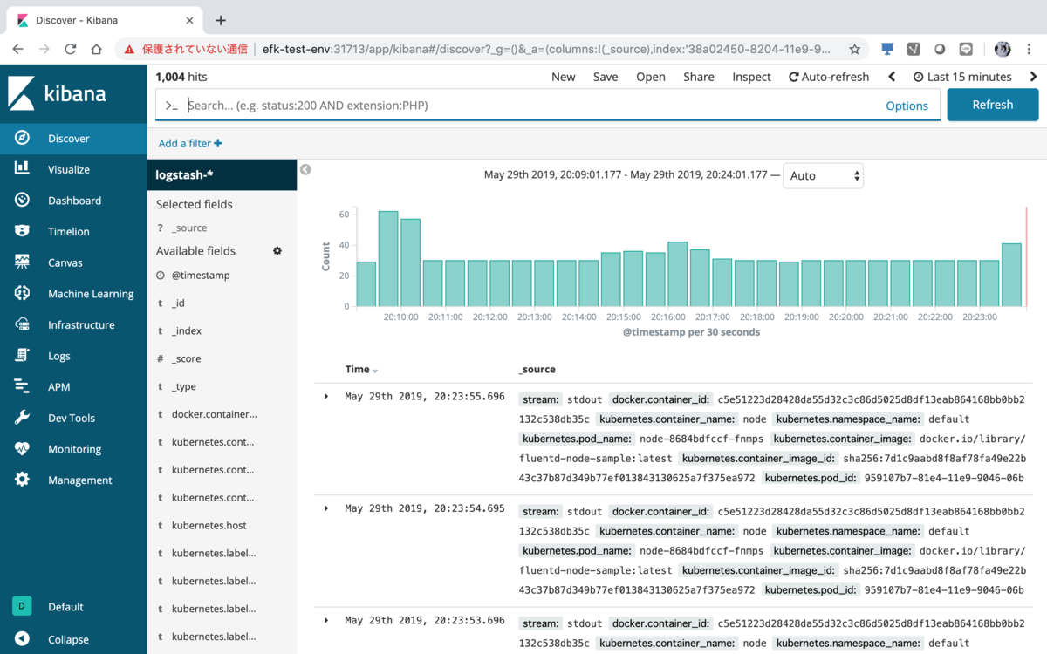Go to Dashboard sidebar icon
This screenshot has width=1047, height=654.
click(x=23, y=201)
